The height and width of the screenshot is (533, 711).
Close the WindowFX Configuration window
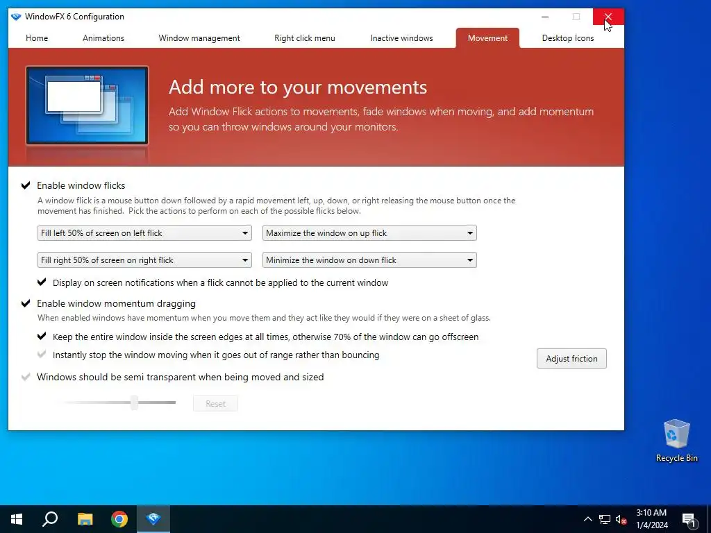(608, 17)
